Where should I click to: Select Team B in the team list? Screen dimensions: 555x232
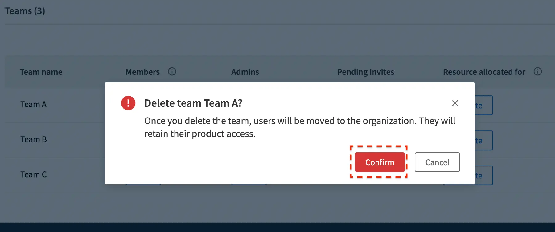[34, 140]
